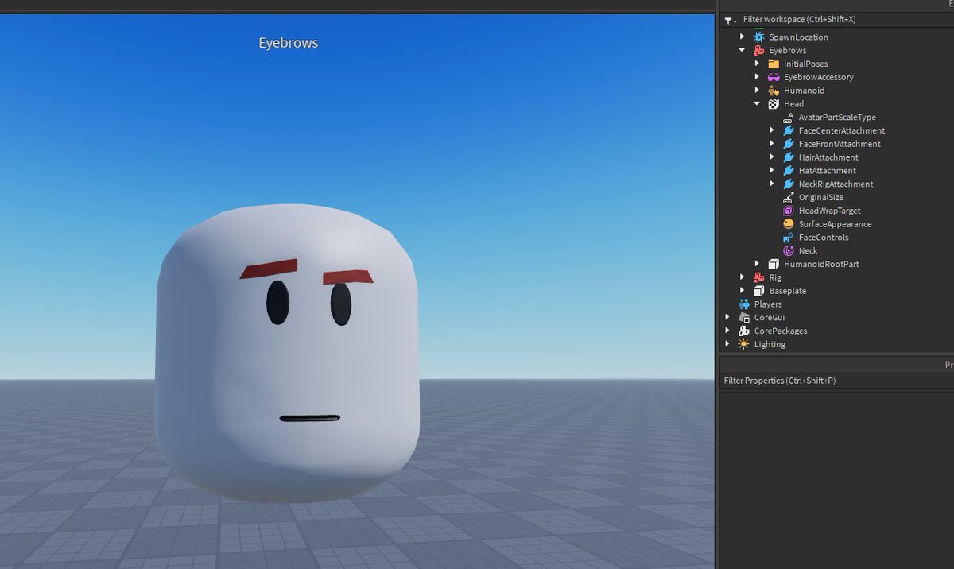Expand the Lighting service node
Screen dimensions: 954x569
point(727,345)
